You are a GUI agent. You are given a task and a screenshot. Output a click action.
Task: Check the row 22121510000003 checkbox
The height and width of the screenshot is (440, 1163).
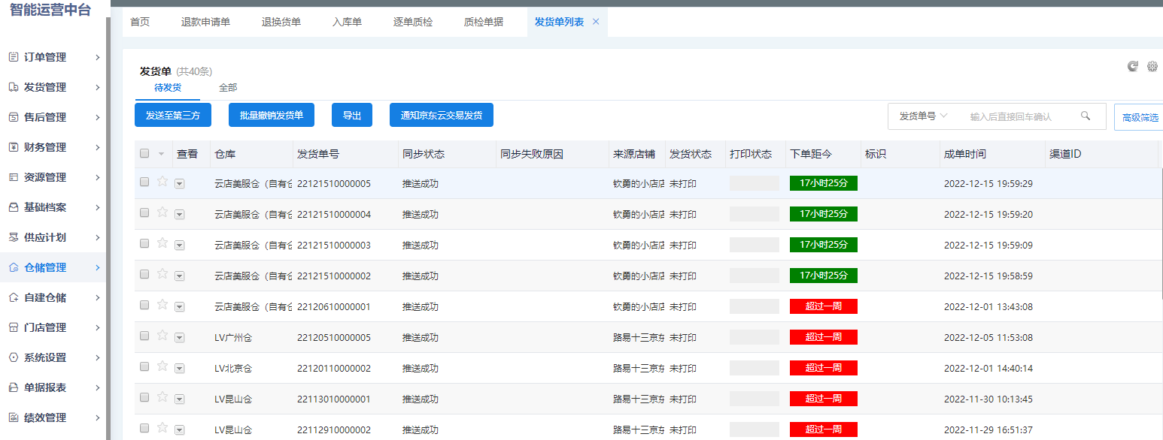point(144,243)
